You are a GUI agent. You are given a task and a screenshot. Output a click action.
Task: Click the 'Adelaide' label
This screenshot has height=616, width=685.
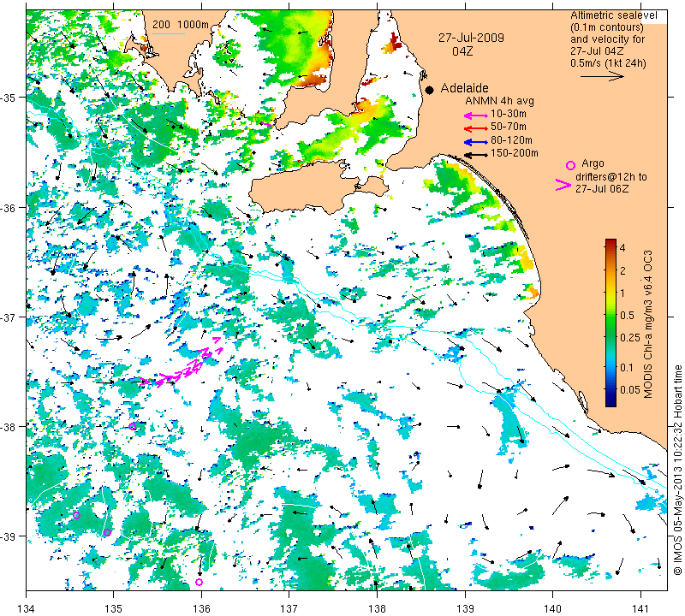(464, 88)
